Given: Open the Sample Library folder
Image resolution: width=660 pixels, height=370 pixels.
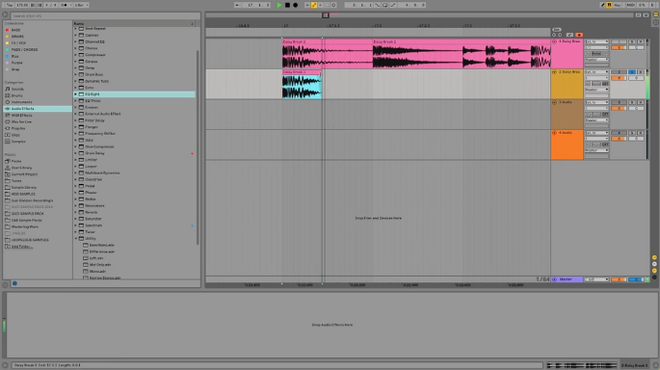Looking at the screenshot, I should tap(23, 187).
